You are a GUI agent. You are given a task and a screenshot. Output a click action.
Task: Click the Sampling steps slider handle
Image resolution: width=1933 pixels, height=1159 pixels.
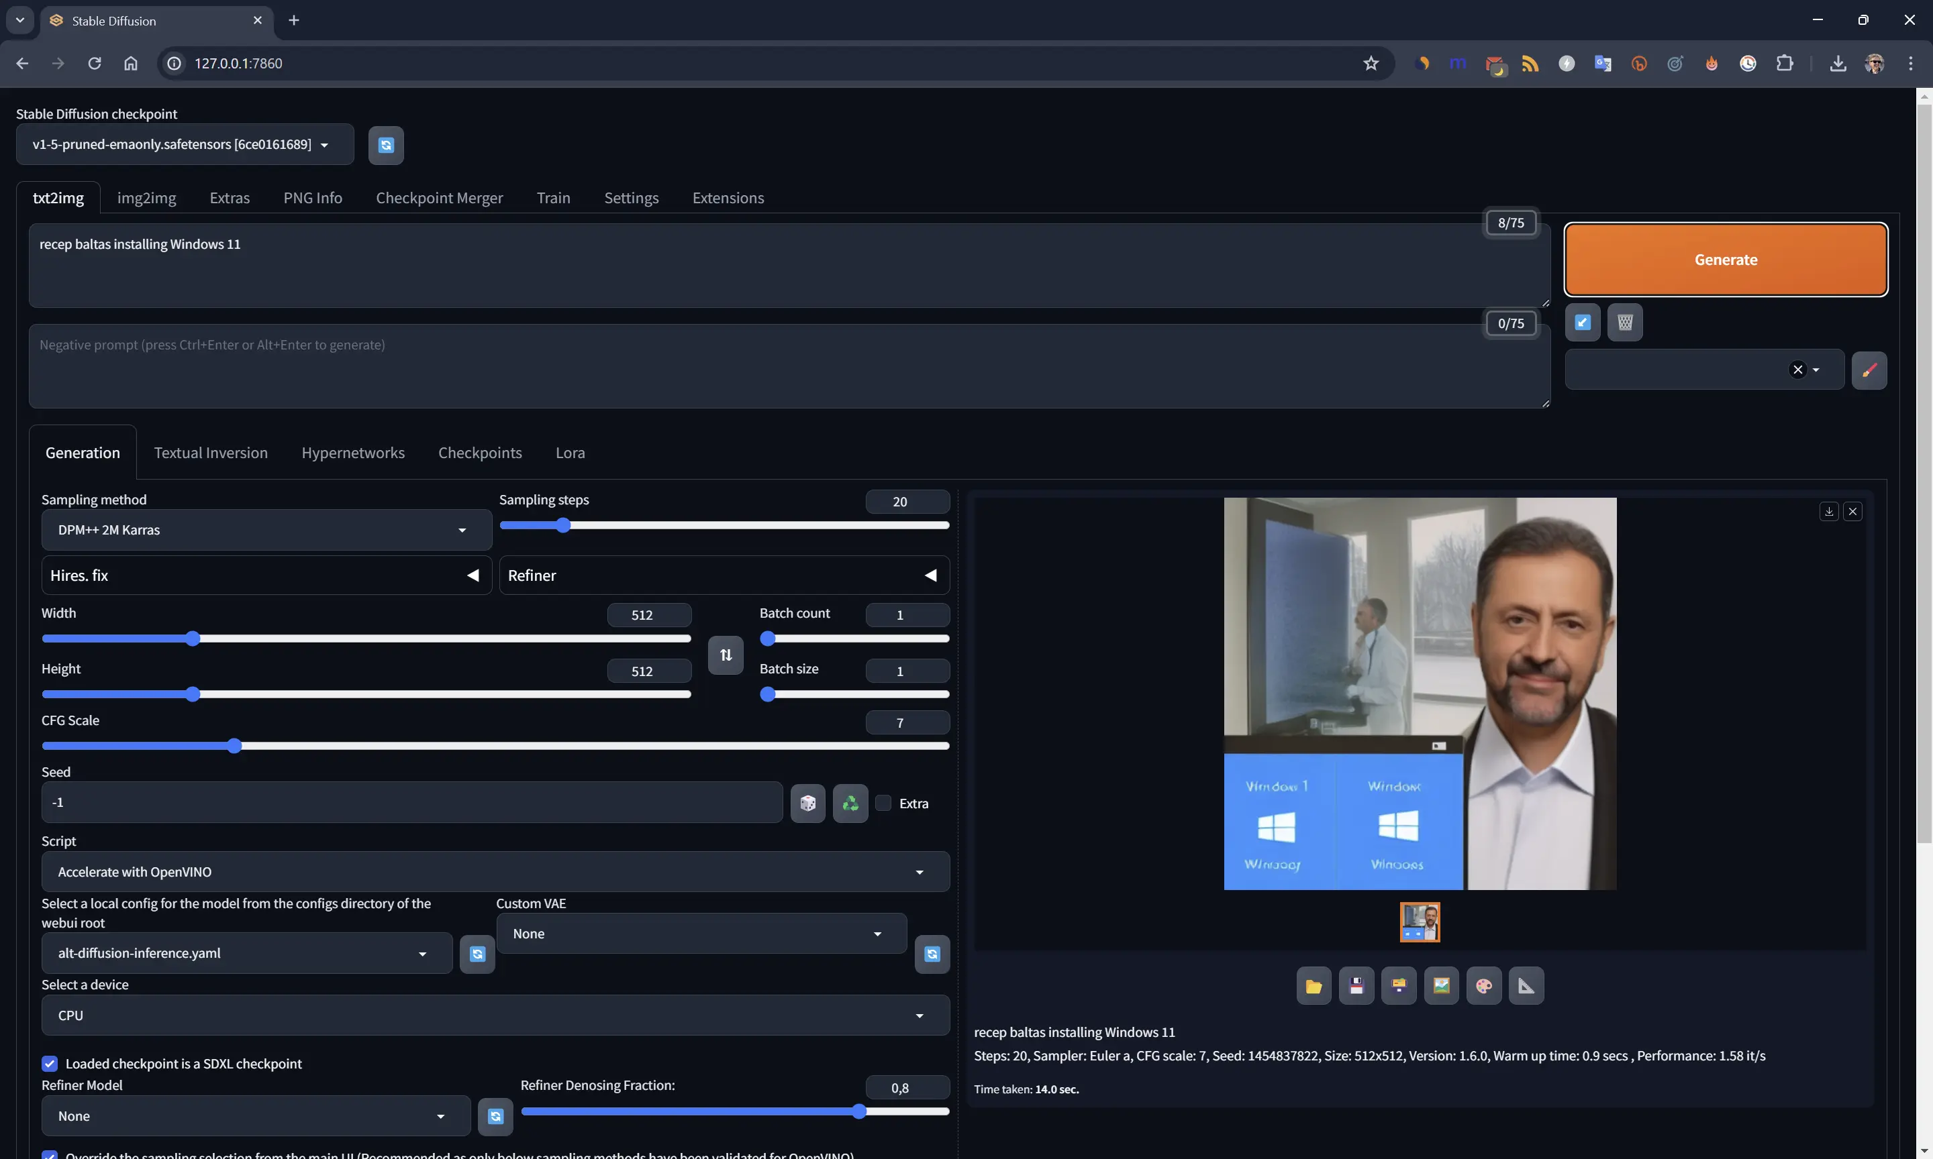coord(562,526)
